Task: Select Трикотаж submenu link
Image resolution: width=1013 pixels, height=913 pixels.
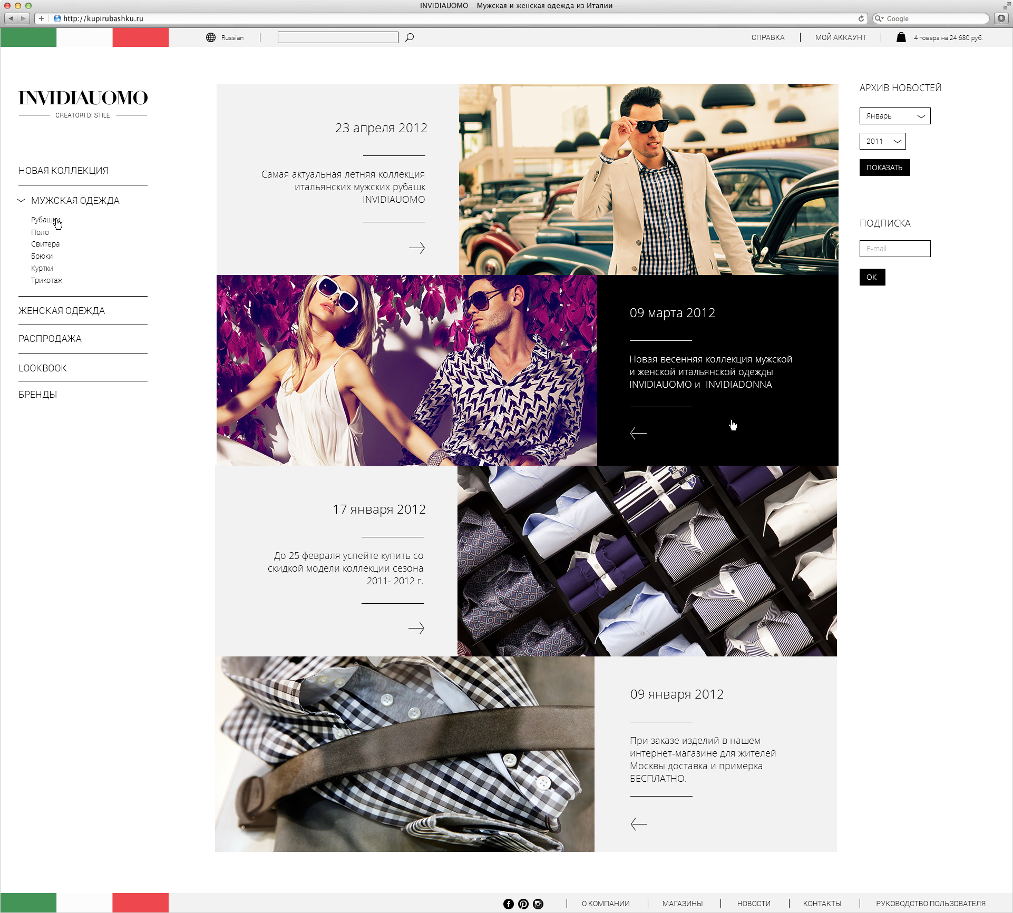Action: pyautogui.click(x=47, y=280)
